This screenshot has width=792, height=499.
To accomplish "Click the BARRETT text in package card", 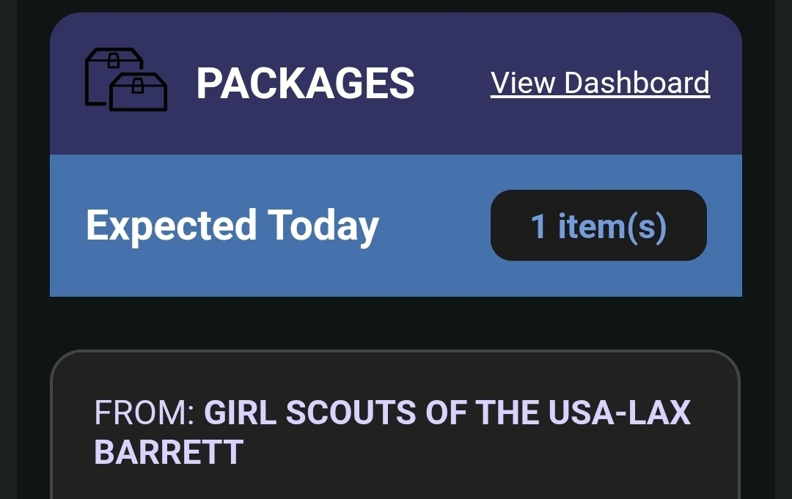I will pyautogui.click(x=169, y=452).
